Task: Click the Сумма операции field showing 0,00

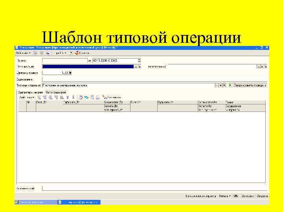Action: tap(55, 73)
